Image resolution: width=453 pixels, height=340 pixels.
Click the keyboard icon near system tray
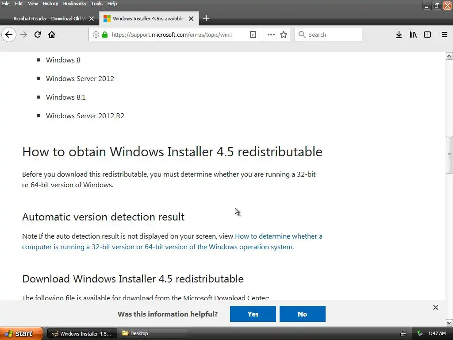pyautogui.click(x=403, y=334)
